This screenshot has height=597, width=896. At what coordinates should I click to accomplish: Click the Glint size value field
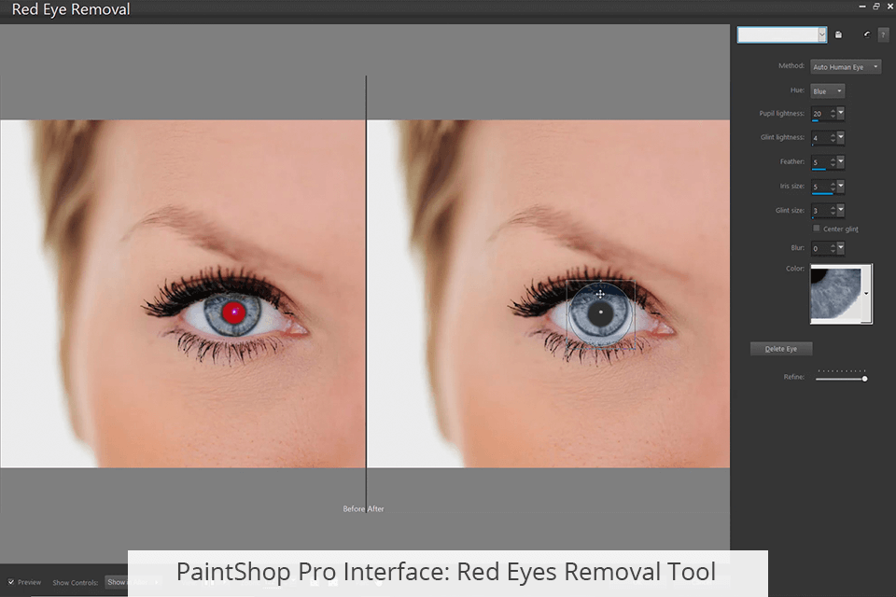(x=819, y=210)
